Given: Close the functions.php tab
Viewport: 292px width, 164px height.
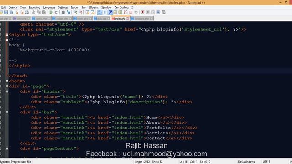Looking at the screenshot, I should [151, 19].
